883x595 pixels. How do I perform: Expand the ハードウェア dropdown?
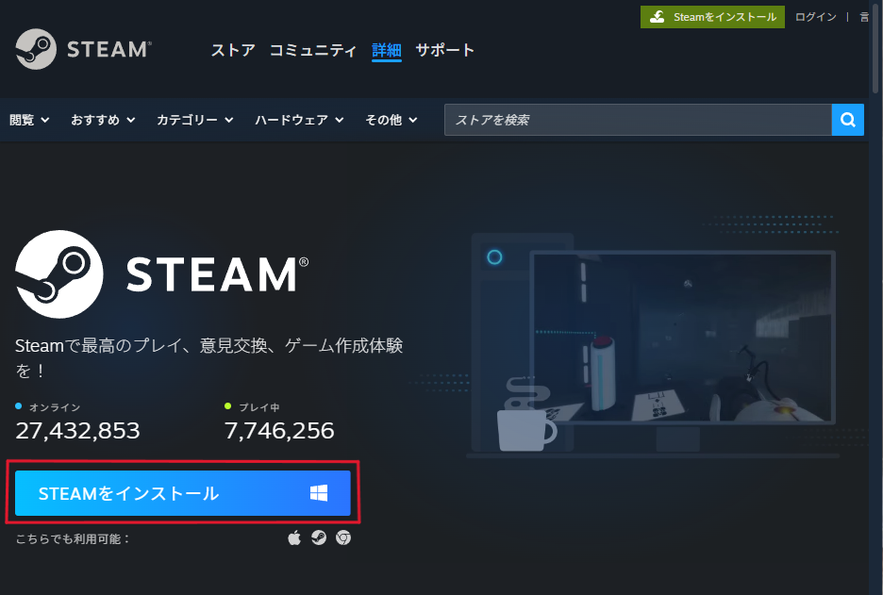(299, 120)
